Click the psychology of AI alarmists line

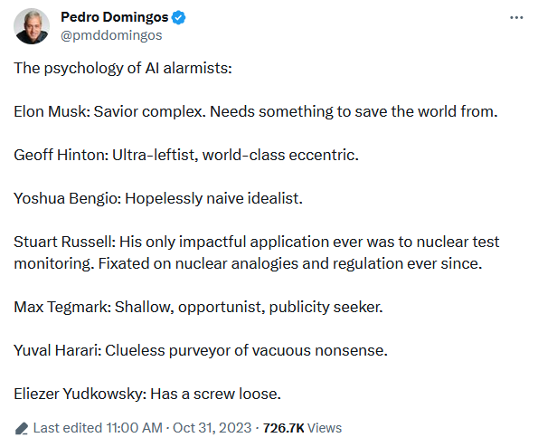tap(123, 68)
